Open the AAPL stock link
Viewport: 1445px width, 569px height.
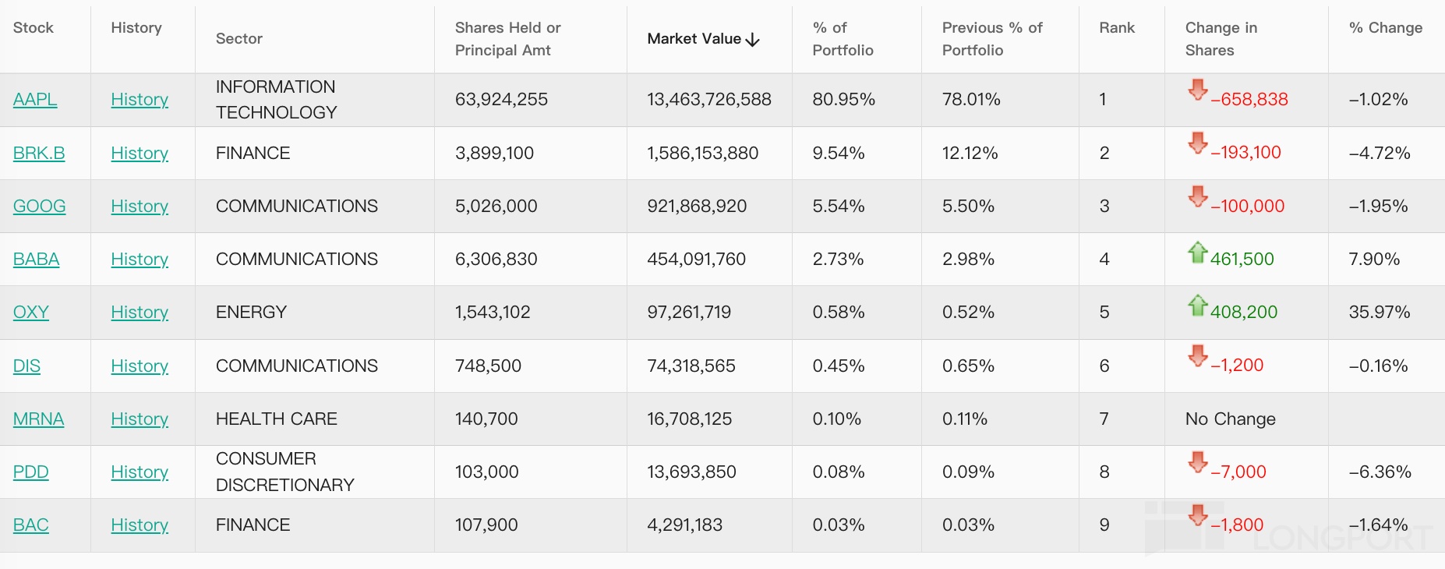click(x=35, y=100)
